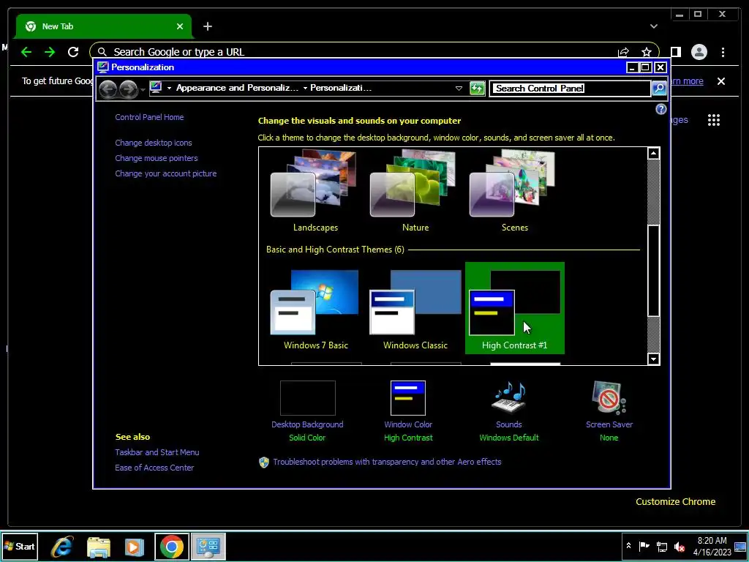Open Taskbar and Start Menu link
749x562 pixels.
[157, 452]
